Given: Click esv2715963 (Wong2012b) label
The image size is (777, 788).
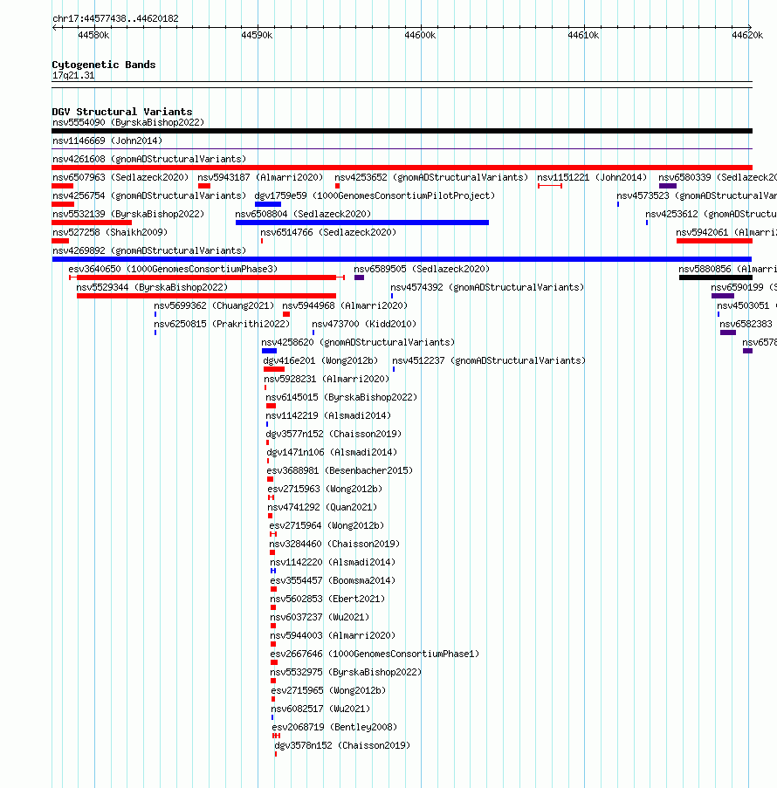Looking at the screenshot, I should (325, 490).
